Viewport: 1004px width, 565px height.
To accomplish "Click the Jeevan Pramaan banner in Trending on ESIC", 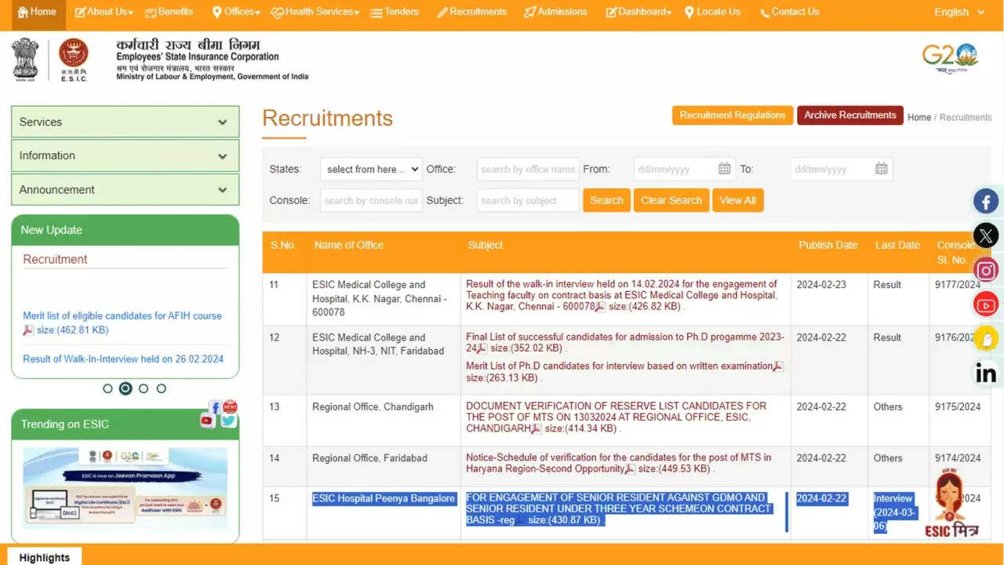I will coord(125,487).
